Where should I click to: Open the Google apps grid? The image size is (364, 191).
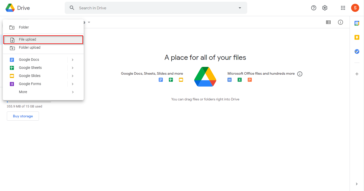click(x=343, y=8)
